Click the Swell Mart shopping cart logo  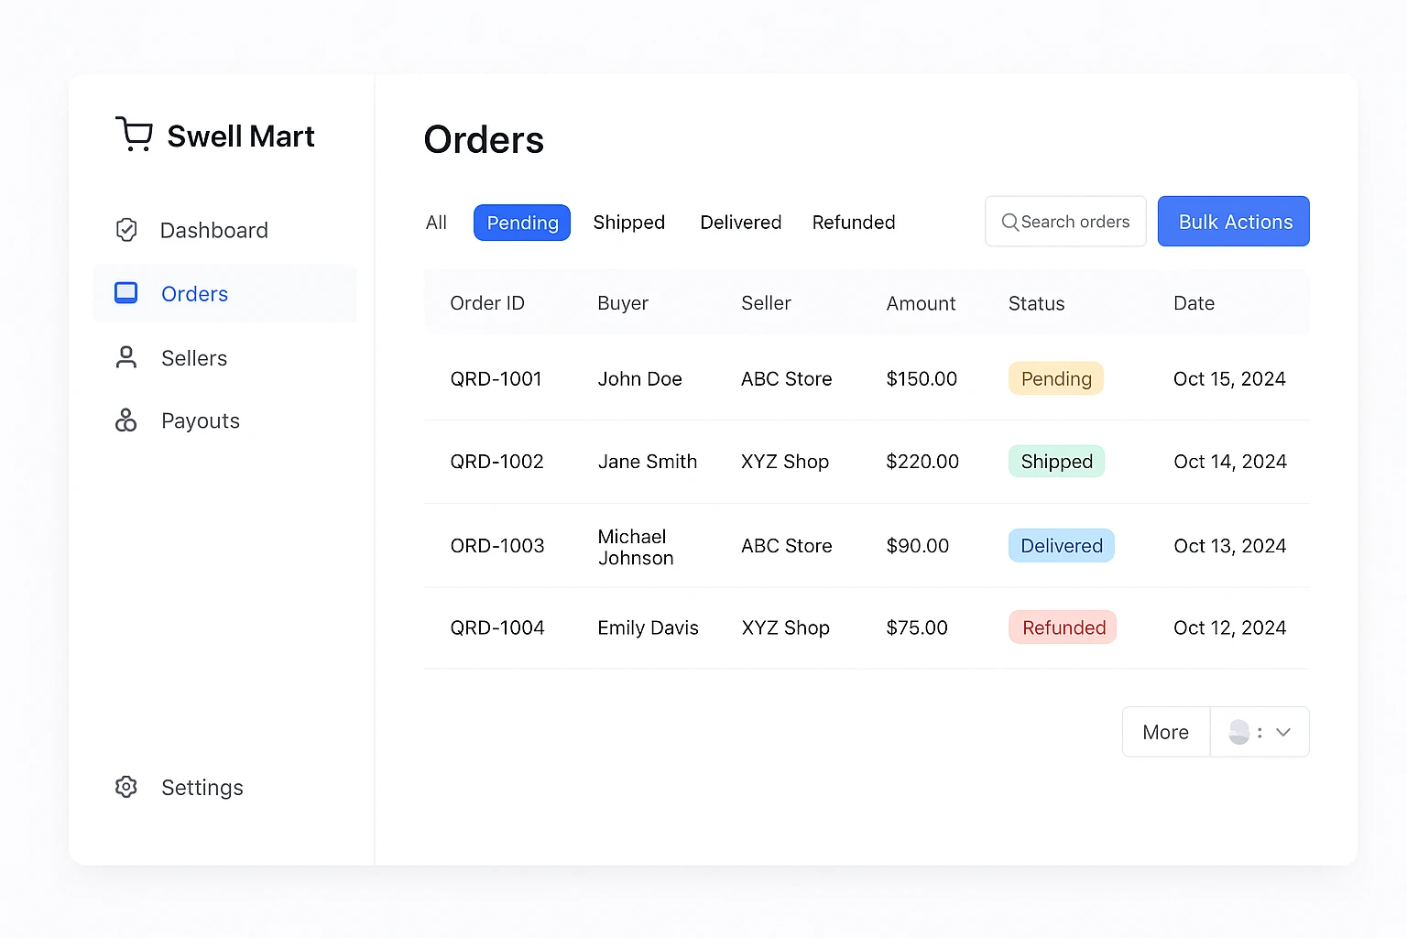[134, 134]
